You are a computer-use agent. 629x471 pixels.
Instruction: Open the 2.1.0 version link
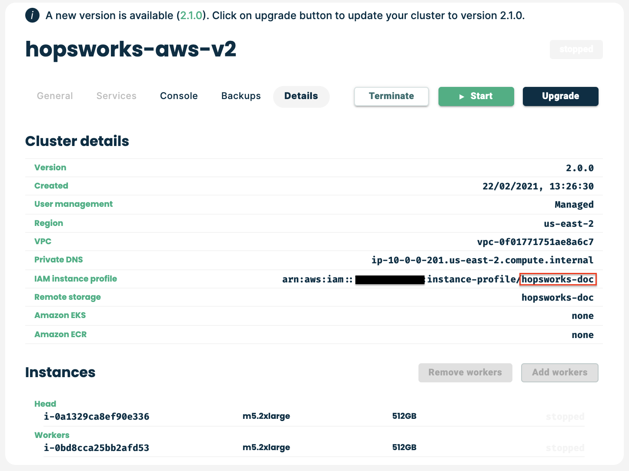click(x=191, y=16)
